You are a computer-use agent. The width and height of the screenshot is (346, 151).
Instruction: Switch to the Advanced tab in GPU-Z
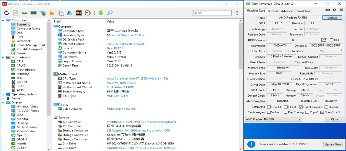288,11
